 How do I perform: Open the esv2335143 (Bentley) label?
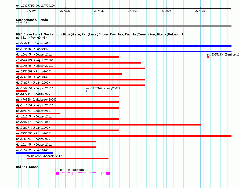coord(223,54)
